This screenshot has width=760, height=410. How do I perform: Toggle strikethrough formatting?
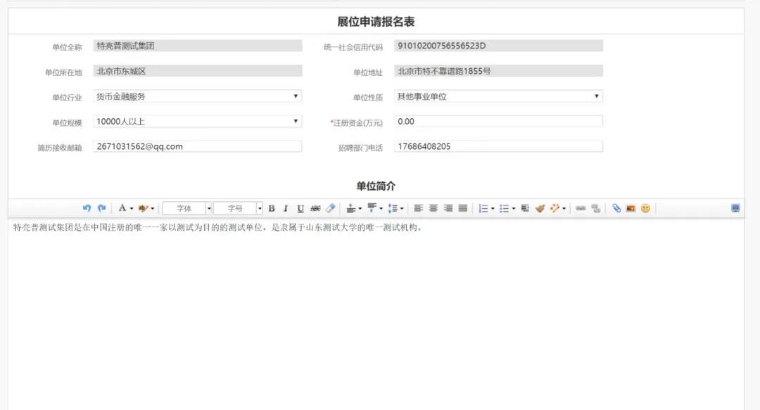coord(315,208)
